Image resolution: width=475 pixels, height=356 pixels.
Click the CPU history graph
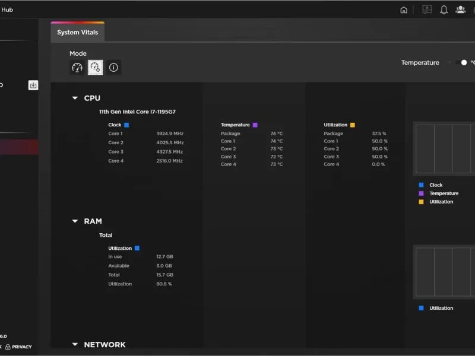(x=445, y=149)
